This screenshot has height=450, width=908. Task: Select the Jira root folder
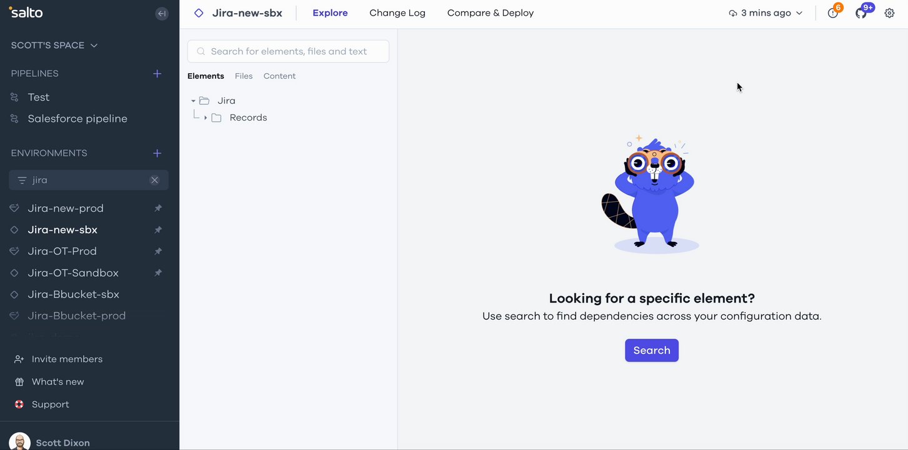[x=226, y=101]
